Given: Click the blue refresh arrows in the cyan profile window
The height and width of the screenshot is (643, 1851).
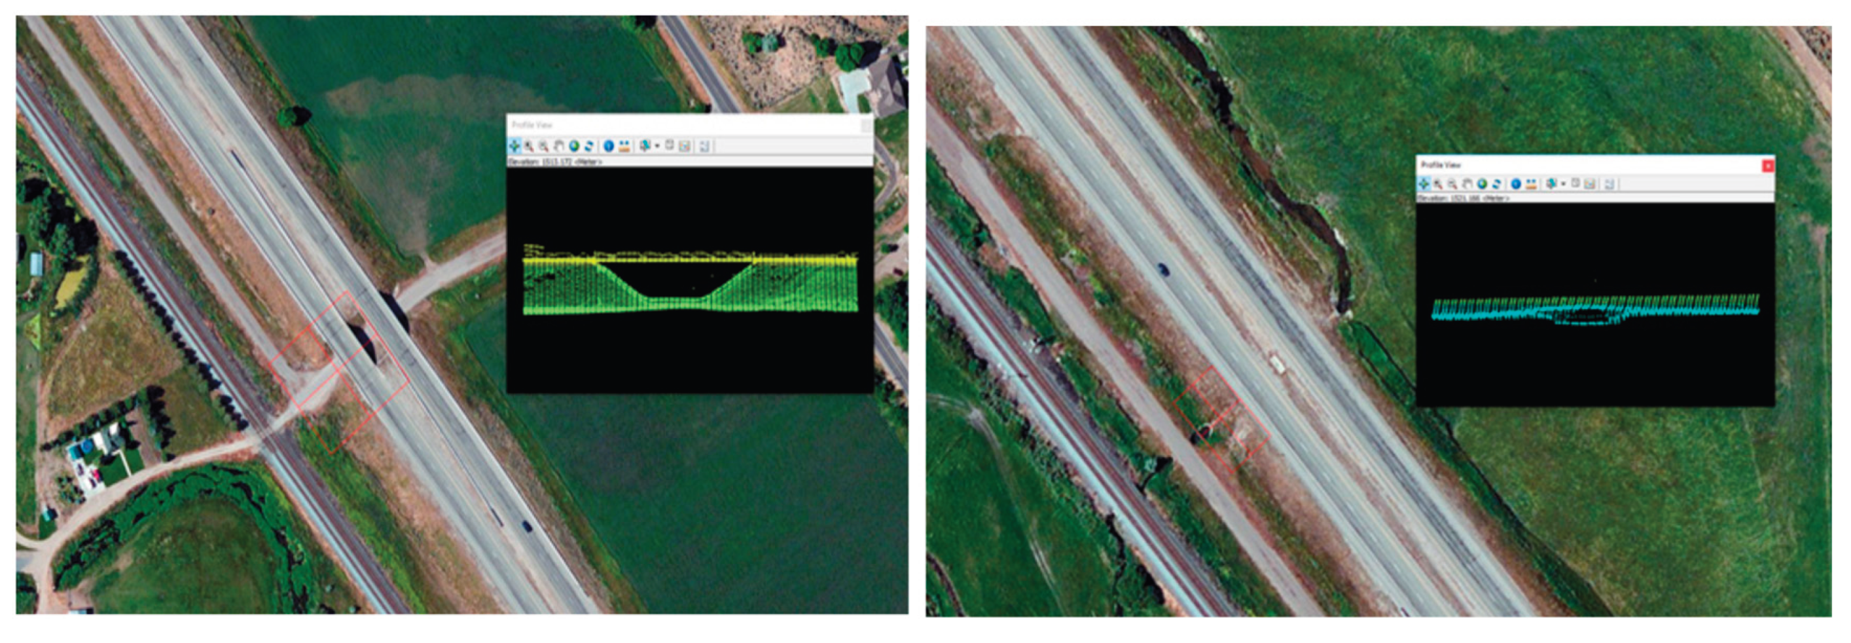Looking at the screenshot, I should coord(1497,184).
